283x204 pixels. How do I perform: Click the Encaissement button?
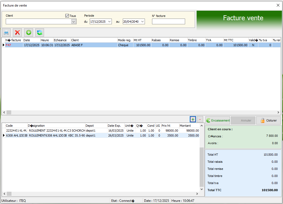(218, 120)
